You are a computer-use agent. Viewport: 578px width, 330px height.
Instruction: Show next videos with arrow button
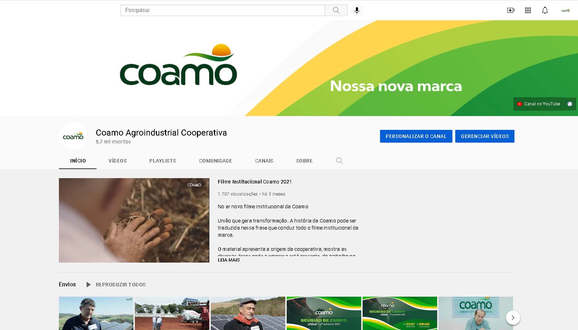513,318
